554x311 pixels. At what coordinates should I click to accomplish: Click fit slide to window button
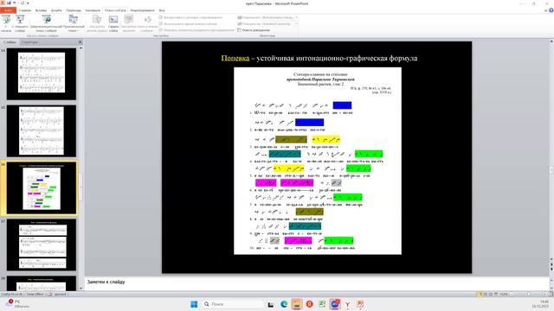tap(551, 294)
